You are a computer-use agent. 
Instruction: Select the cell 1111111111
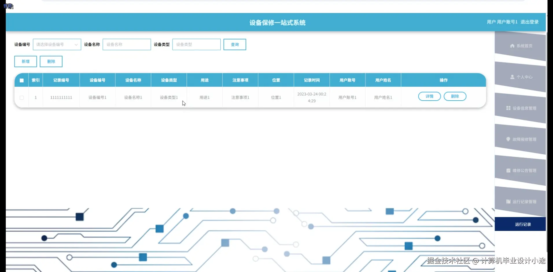(x=61, y=97)
